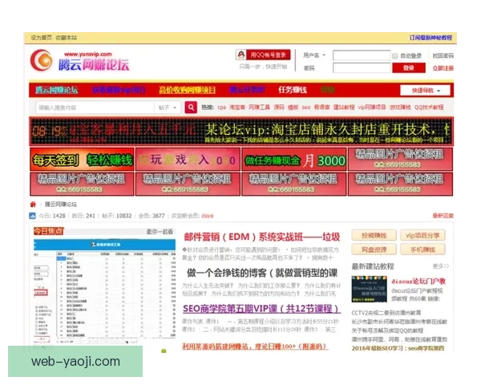The height and width of the screenshot is (385, 481).
Task: Open the 用户名 login type dropdown
Action: (x=314, y=55)
